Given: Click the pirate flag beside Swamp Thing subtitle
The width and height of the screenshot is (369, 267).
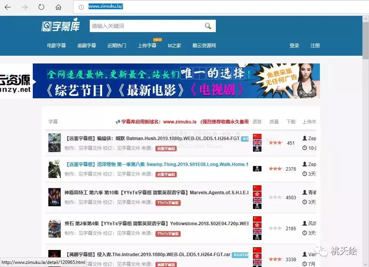Looking at the screenshot, I should [x=257, y=169].
